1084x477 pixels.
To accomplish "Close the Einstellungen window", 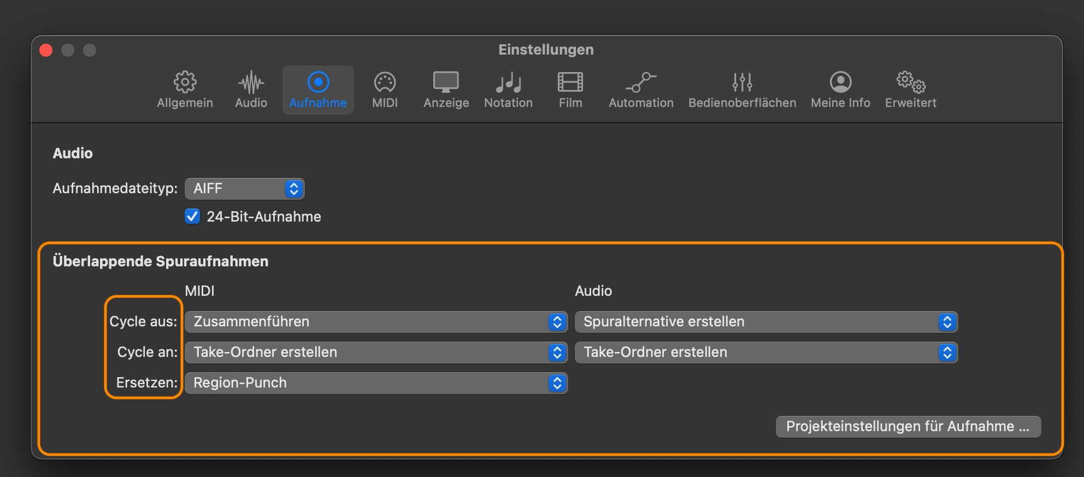I will click(x=46, y=50).
